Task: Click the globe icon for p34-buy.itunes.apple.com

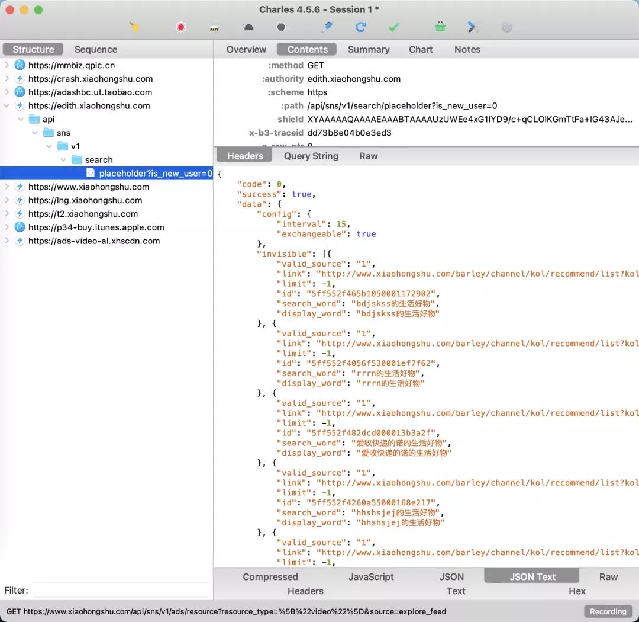Action: tap(20, 227)
